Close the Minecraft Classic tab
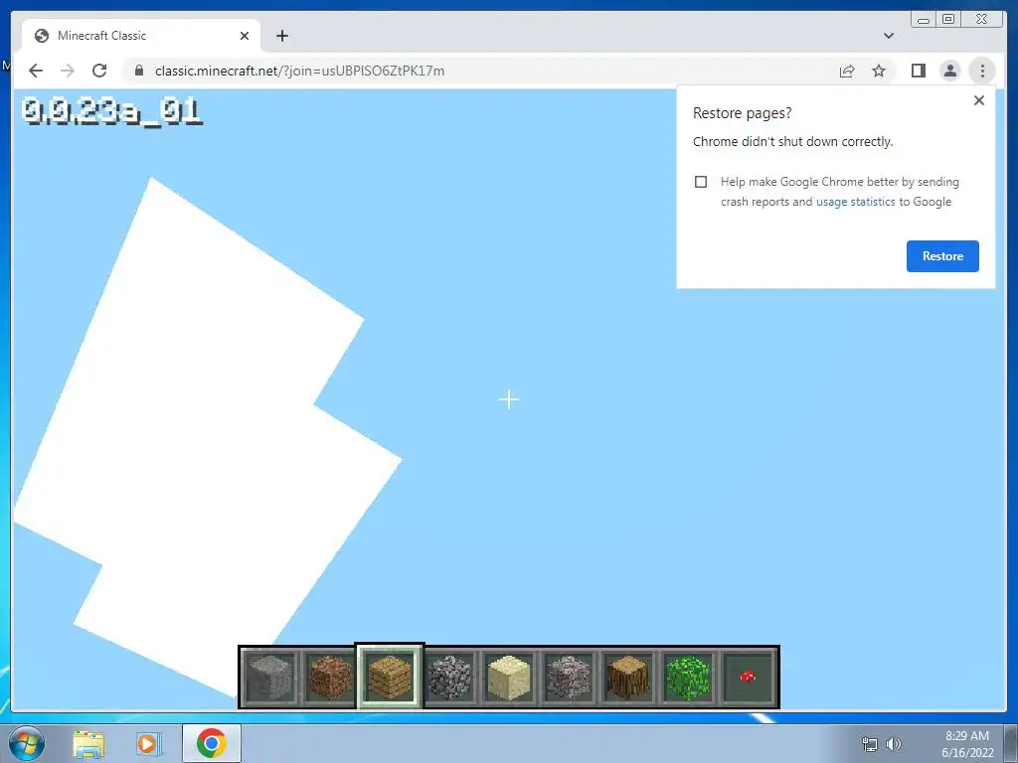Viewport: 1018px width, 763px height. pyautogui.click(x=245, y=36)
